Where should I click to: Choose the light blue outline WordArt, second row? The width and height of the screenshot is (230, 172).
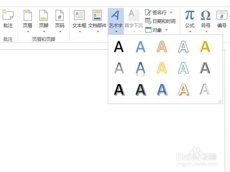coord(183,68)
